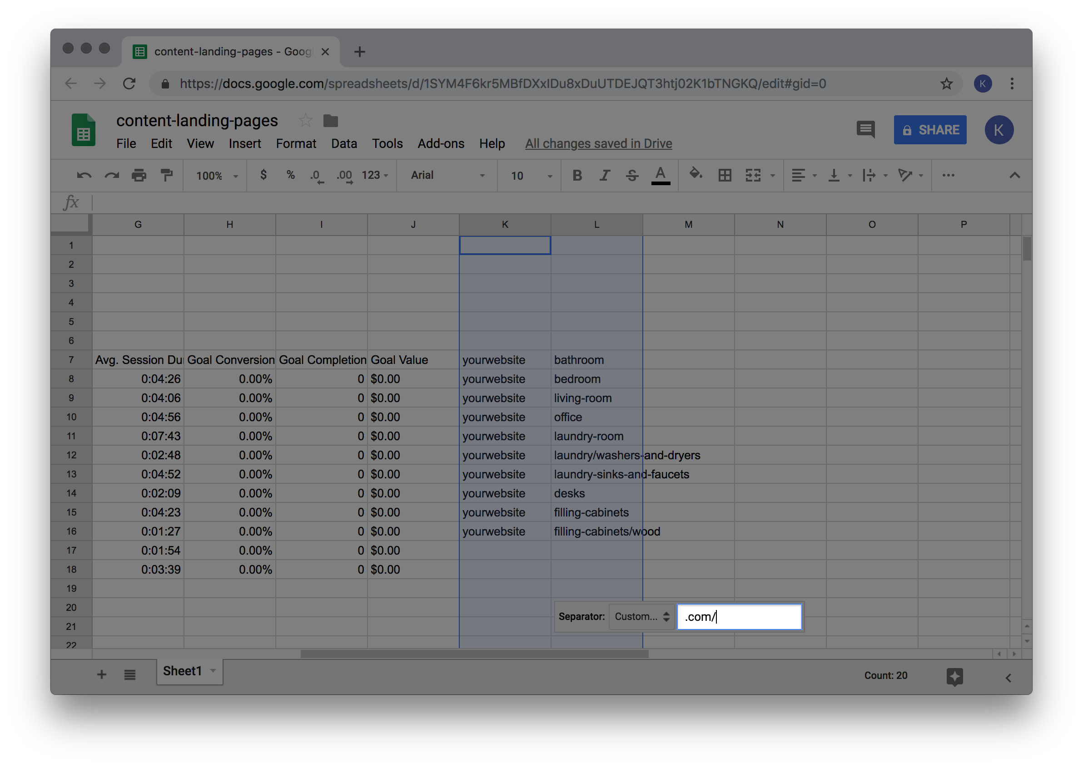This screenshot has width=1083, height=767.
Task: Collapse the menus with the chevron icon
Action: pos(1014,176)
